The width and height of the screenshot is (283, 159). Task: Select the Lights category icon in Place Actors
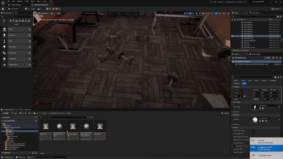coord(10,21)
